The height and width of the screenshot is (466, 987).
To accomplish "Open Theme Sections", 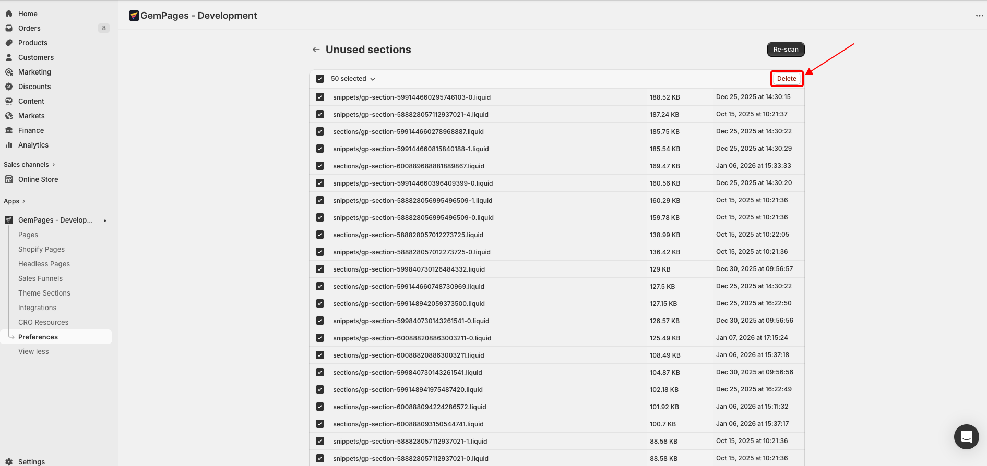I will [44, 293].
